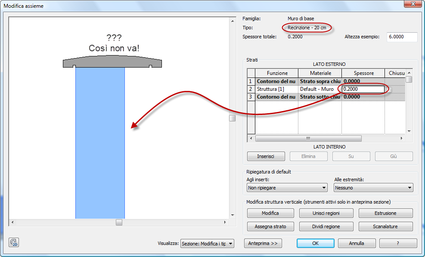Expand the preview with 'Anteprima >>'
This screenshot has height=257, width=425.
[263, 243]
